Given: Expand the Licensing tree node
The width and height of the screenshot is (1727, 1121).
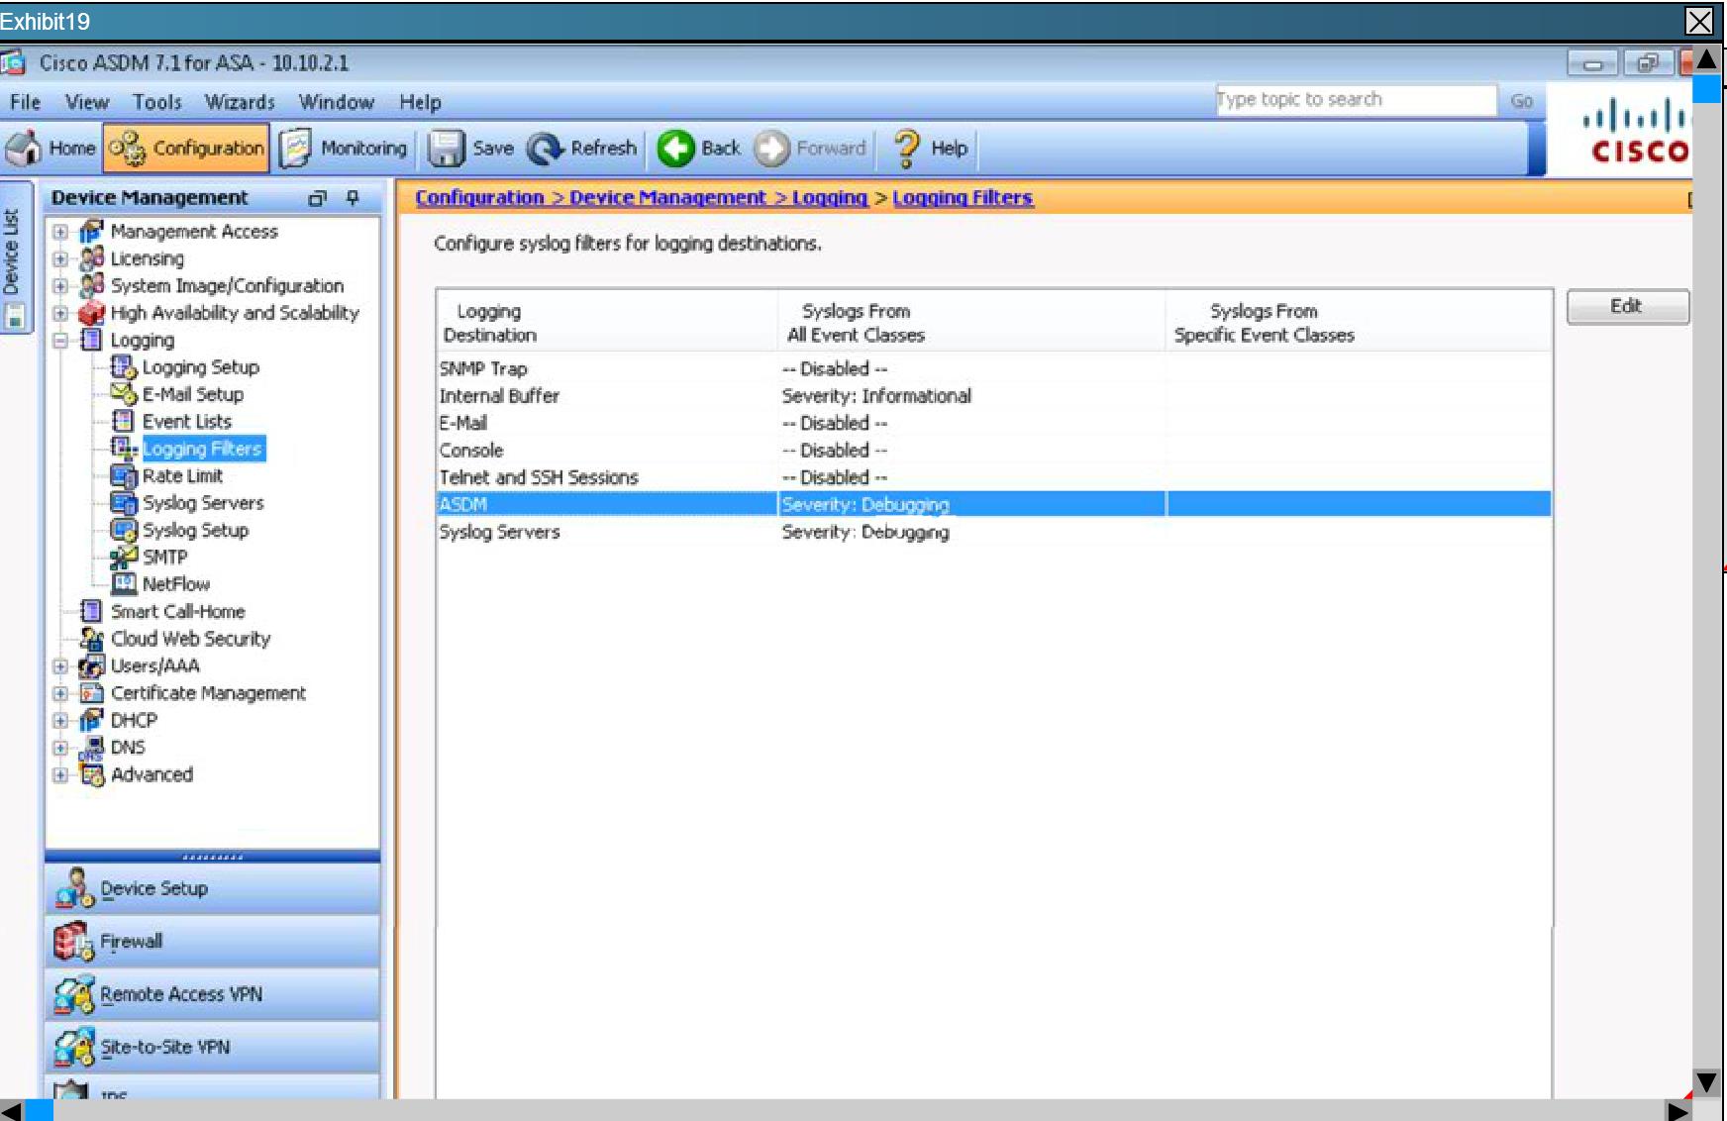Looking at the screenshot, I should pos(60,259).
